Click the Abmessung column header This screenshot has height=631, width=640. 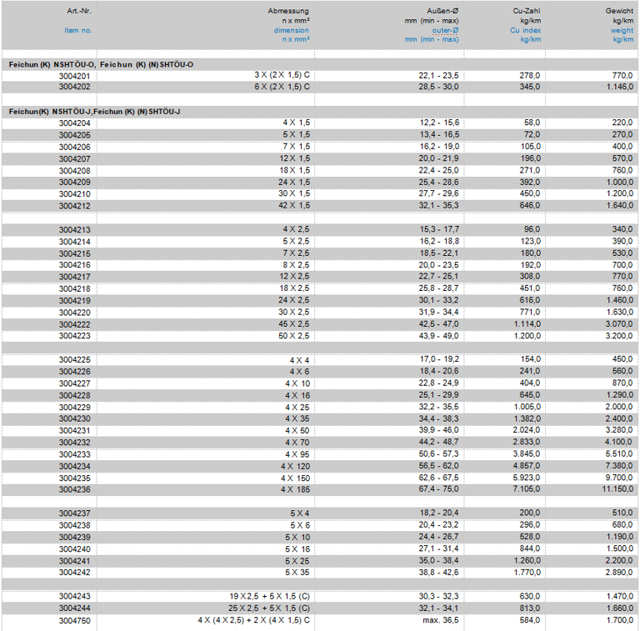pos(288,11)
